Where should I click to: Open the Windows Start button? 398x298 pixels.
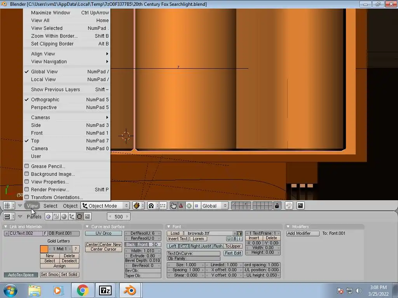click(10, 290)
